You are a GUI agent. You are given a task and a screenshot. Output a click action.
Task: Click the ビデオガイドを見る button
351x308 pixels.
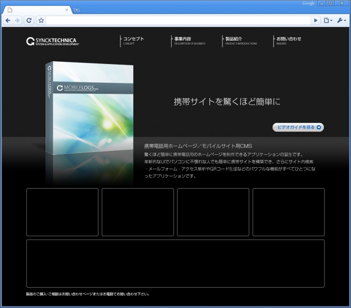click(298, 127)
